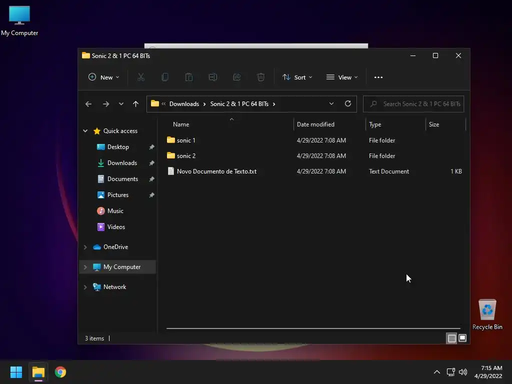Refresh the folder view

(x=348, y=104)
